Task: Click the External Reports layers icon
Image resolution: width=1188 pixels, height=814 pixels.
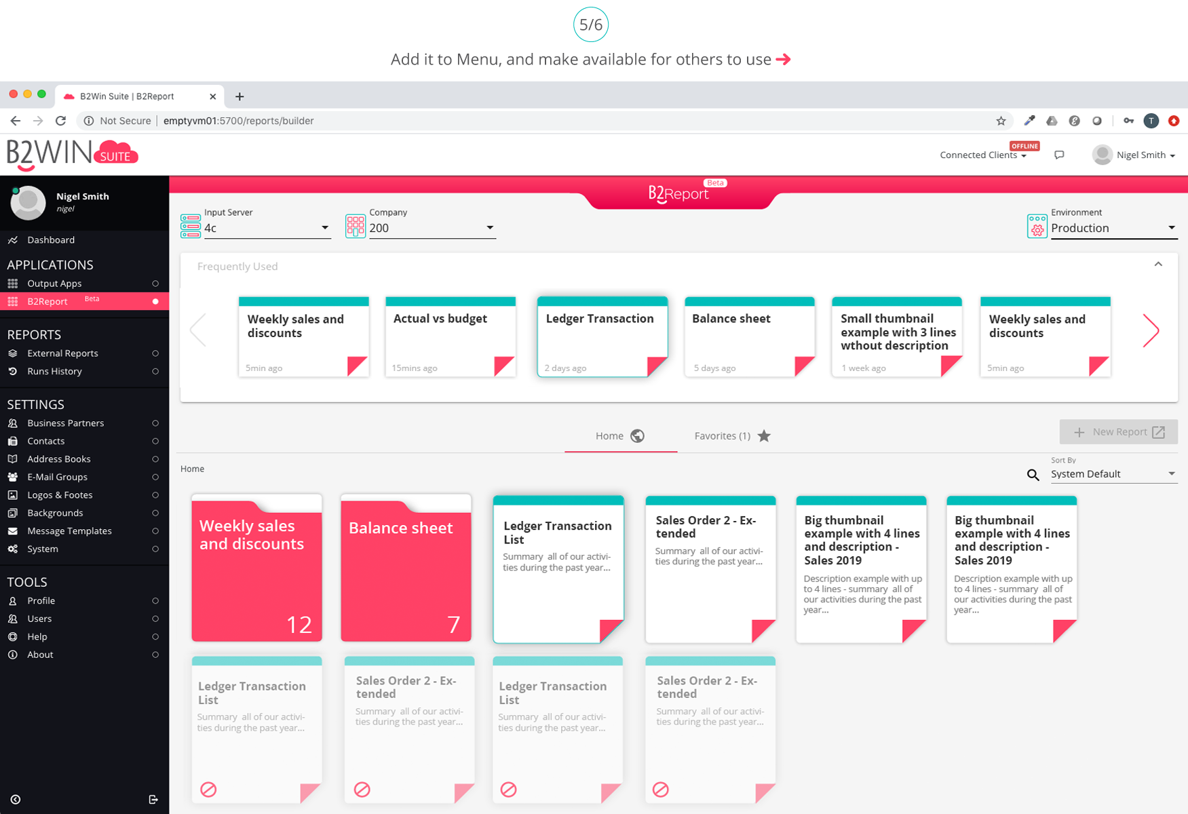Action: point(13,353)
